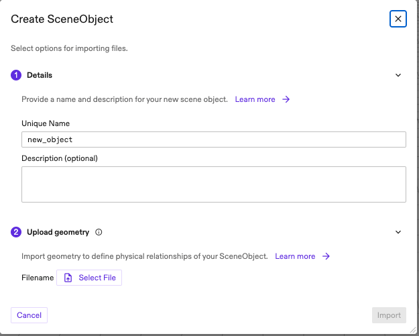Screen dimensions: 419x336
Task: Click the info icon beside Upload geometry
Action: pyautogui.click(x=99, y=232)
